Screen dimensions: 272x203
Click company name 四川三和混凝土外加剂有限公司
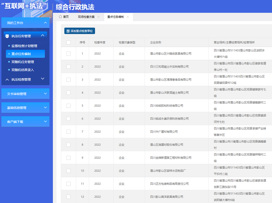[x=169, y=67]
